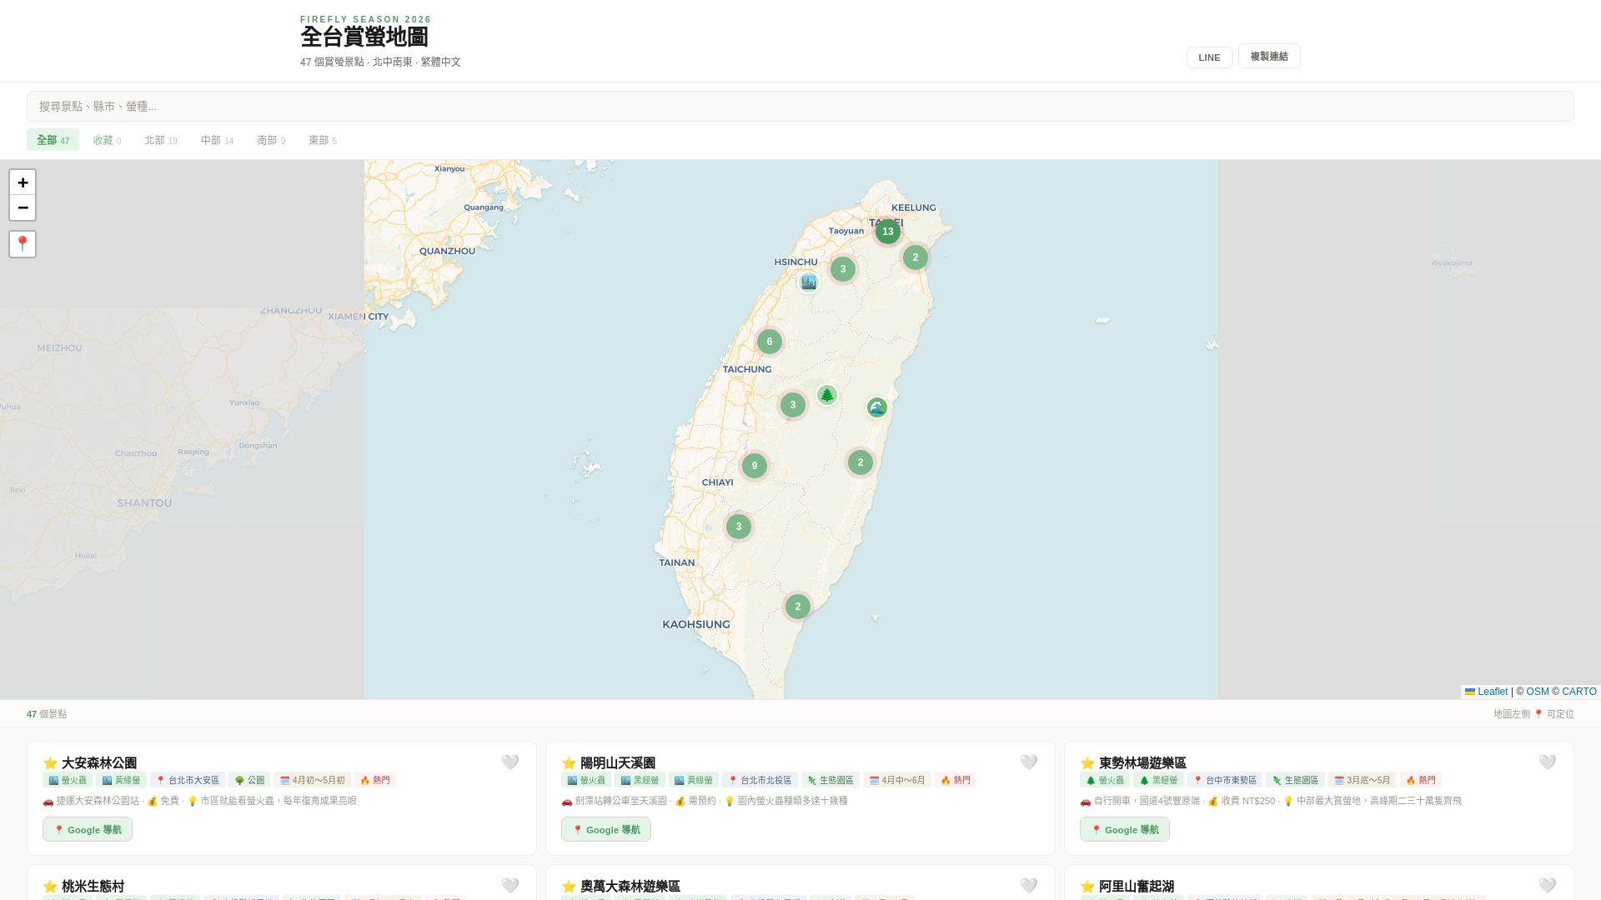Share the map via LINE button

(x=1209, y=57)
